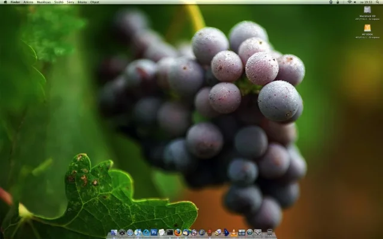The image size is (383, 239).
Task: Open the Ikkuna menu
Action: point(82,2)
